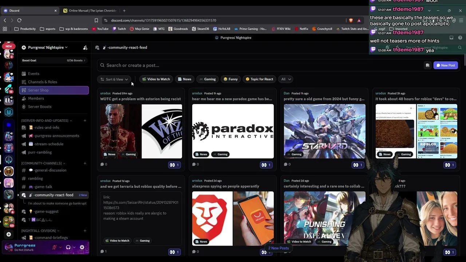This screenshot has height=262, width=466.
Task: Toggle eyes reaction on the WOTC astorion post
Action: tap(174, 165)
